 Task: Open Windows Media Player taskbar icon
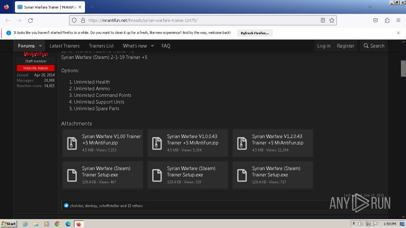(47, 224)
